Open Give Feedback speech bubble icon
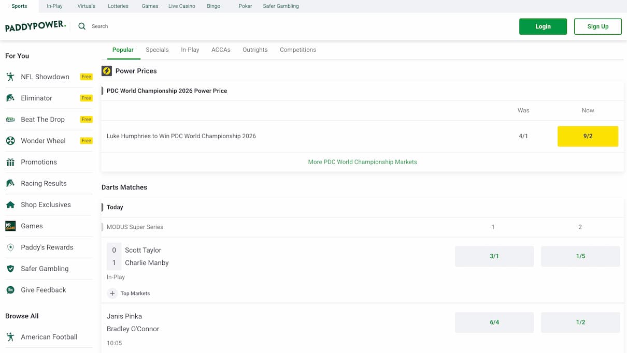The height and width of the screenshot is (353, 627). 10,290
